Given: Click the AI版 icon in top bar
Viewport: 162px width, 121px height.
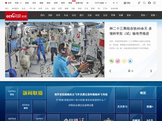Looking at the screenshot, I should [x=127, y=3].
